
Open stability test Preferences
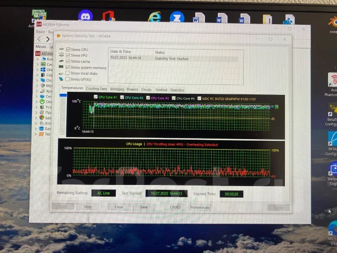pos(200,207)
